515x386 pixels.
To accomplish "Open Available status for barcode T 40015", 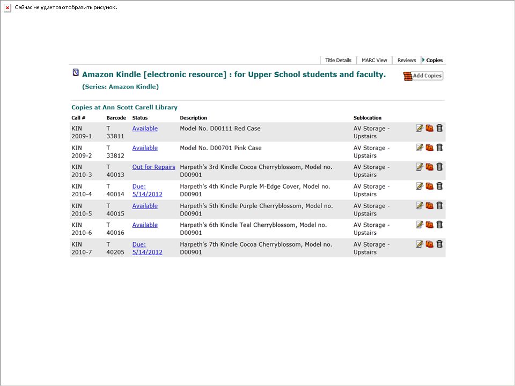I will (x=145, y=206).
